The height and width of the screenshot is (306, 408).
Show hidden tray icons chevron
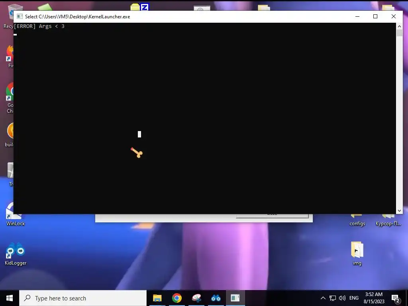point(323,298)
